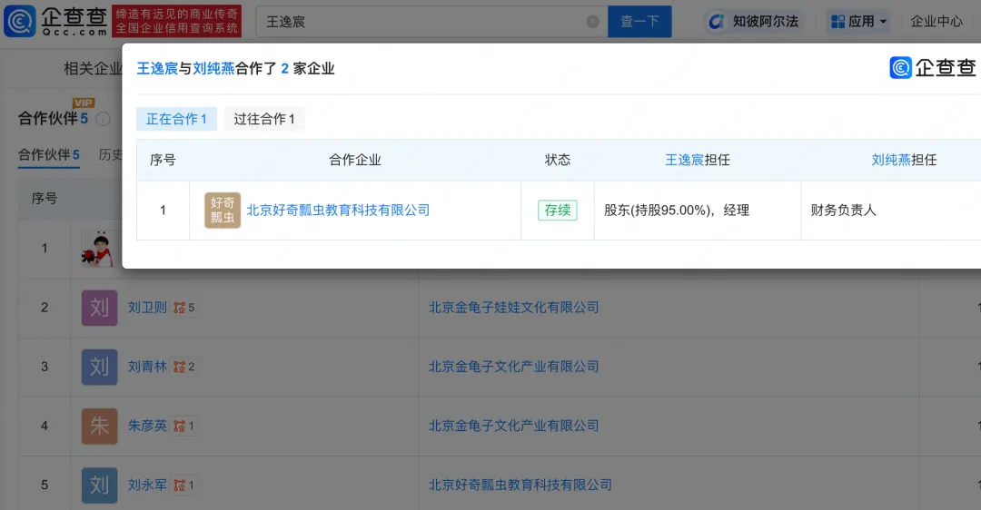
Task: Click 王逸宸 name link in dialog title
Action: coord(157,69)
